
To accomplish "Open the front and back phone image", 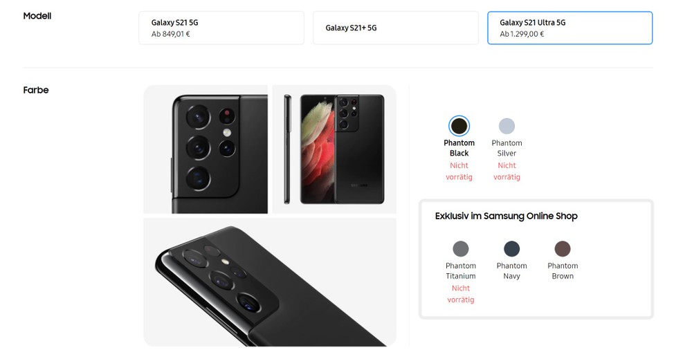I will 334,149.
